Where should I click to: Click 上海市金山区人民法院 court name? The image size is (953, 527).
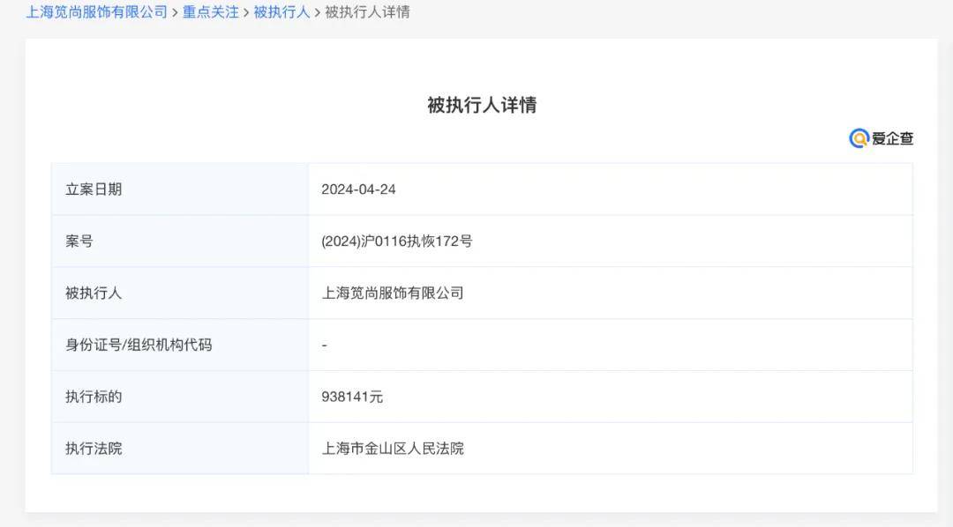[394, 449]
